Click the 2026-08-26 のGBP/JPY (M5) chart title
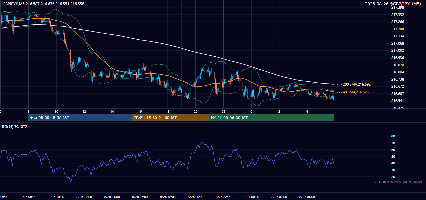 click(x=394, y=4)
